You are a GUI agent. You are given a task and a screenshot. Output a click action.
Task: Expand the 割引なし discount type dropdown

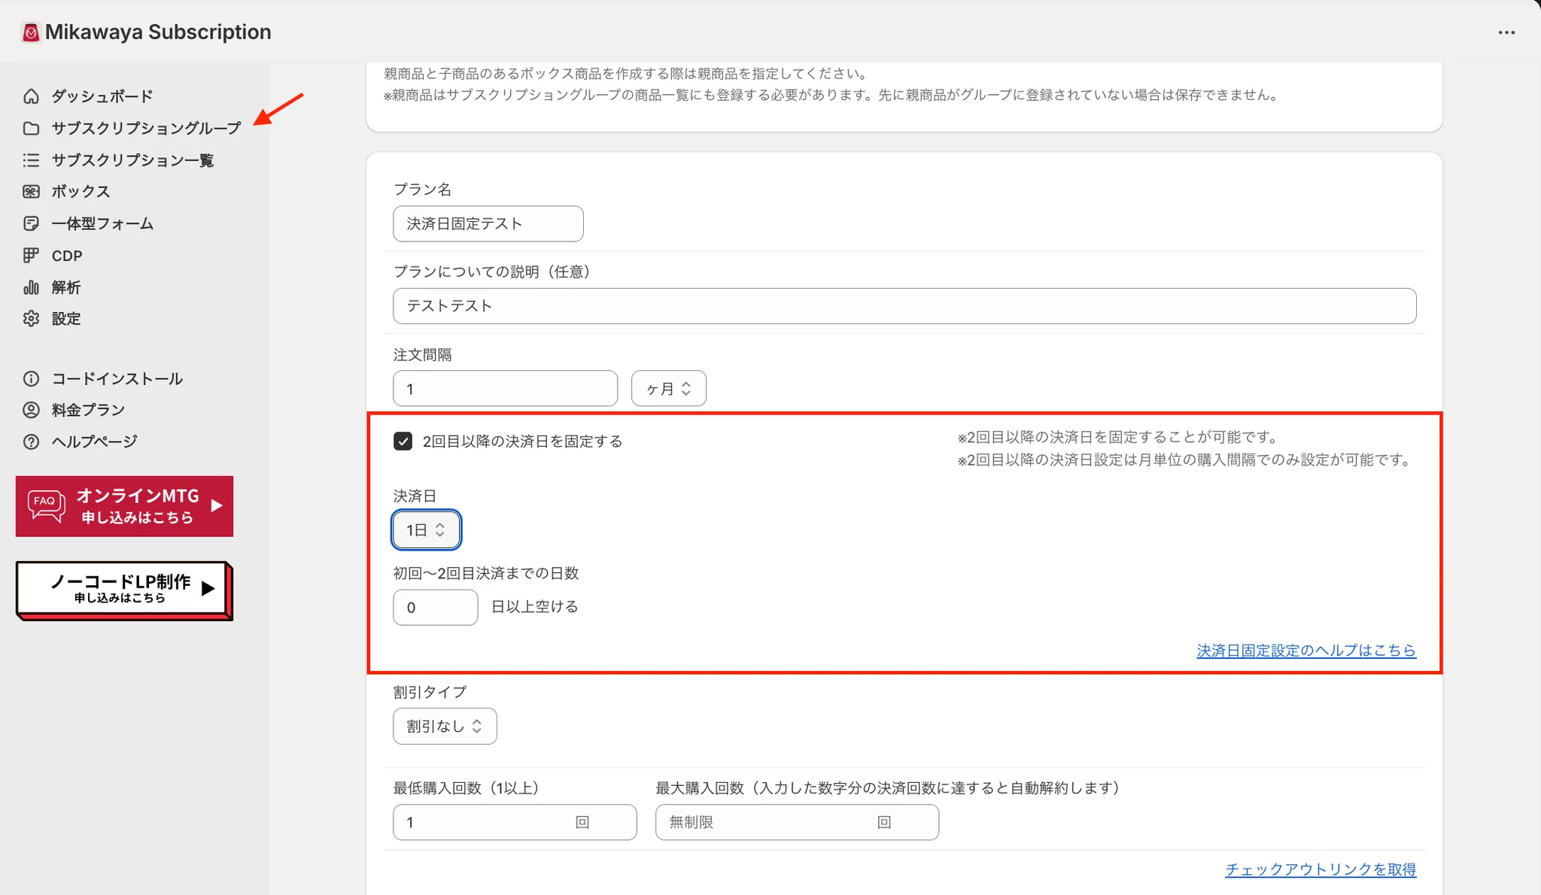(445, 727)
